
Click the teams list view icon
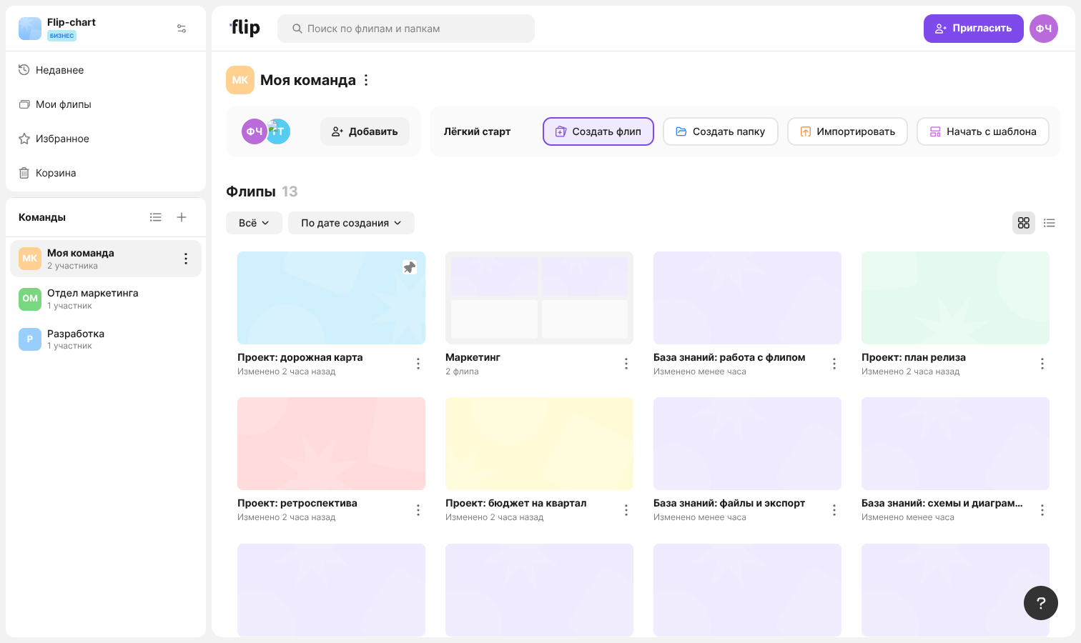pos(156,217)
